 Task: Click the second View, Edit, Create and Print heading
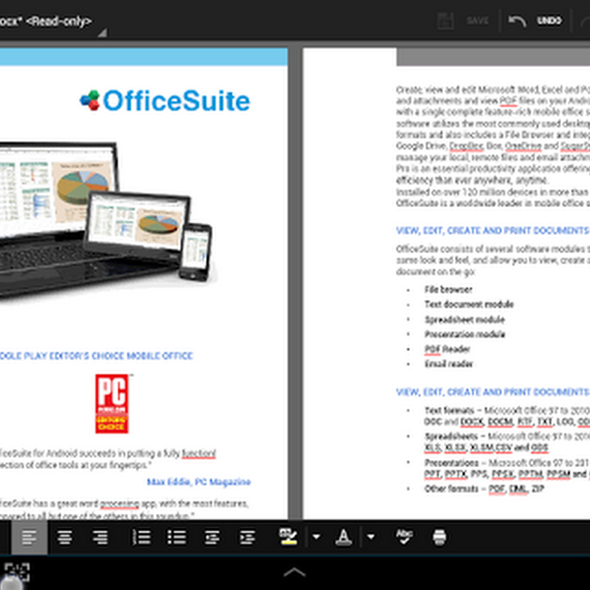coord(493,392)
